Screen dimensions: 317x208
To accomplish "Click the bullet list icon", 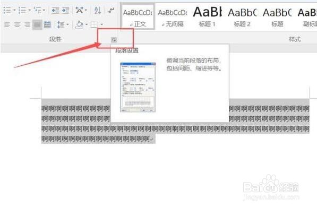I will click(x=7, y=10).
